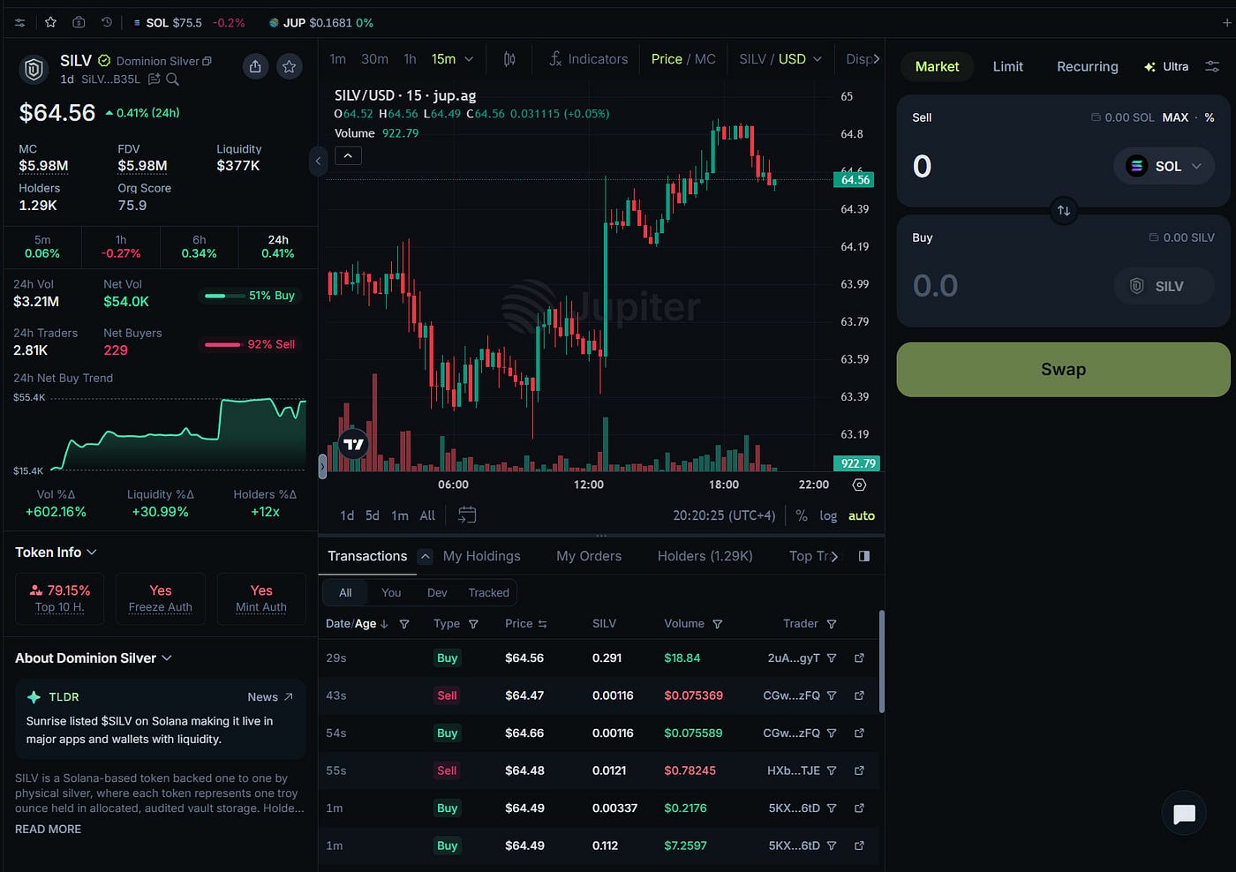Select the SILV buy token selector
Image resolution: width=1236 pixels, height=872 pixels.
[1164, 286]
